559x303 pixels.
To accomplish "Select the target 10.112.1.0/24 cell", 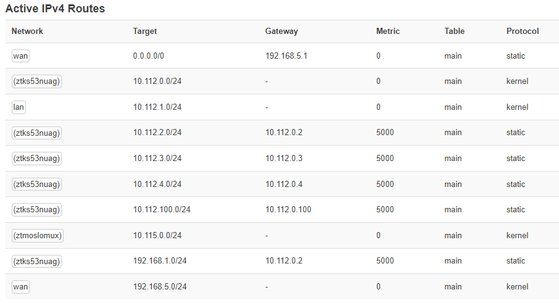I will coord(157,107).
